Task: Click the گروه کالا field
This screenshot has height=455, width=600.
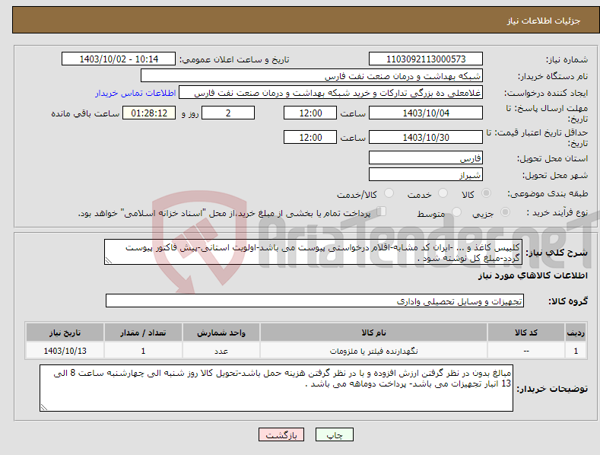Action: click(315, 301)
